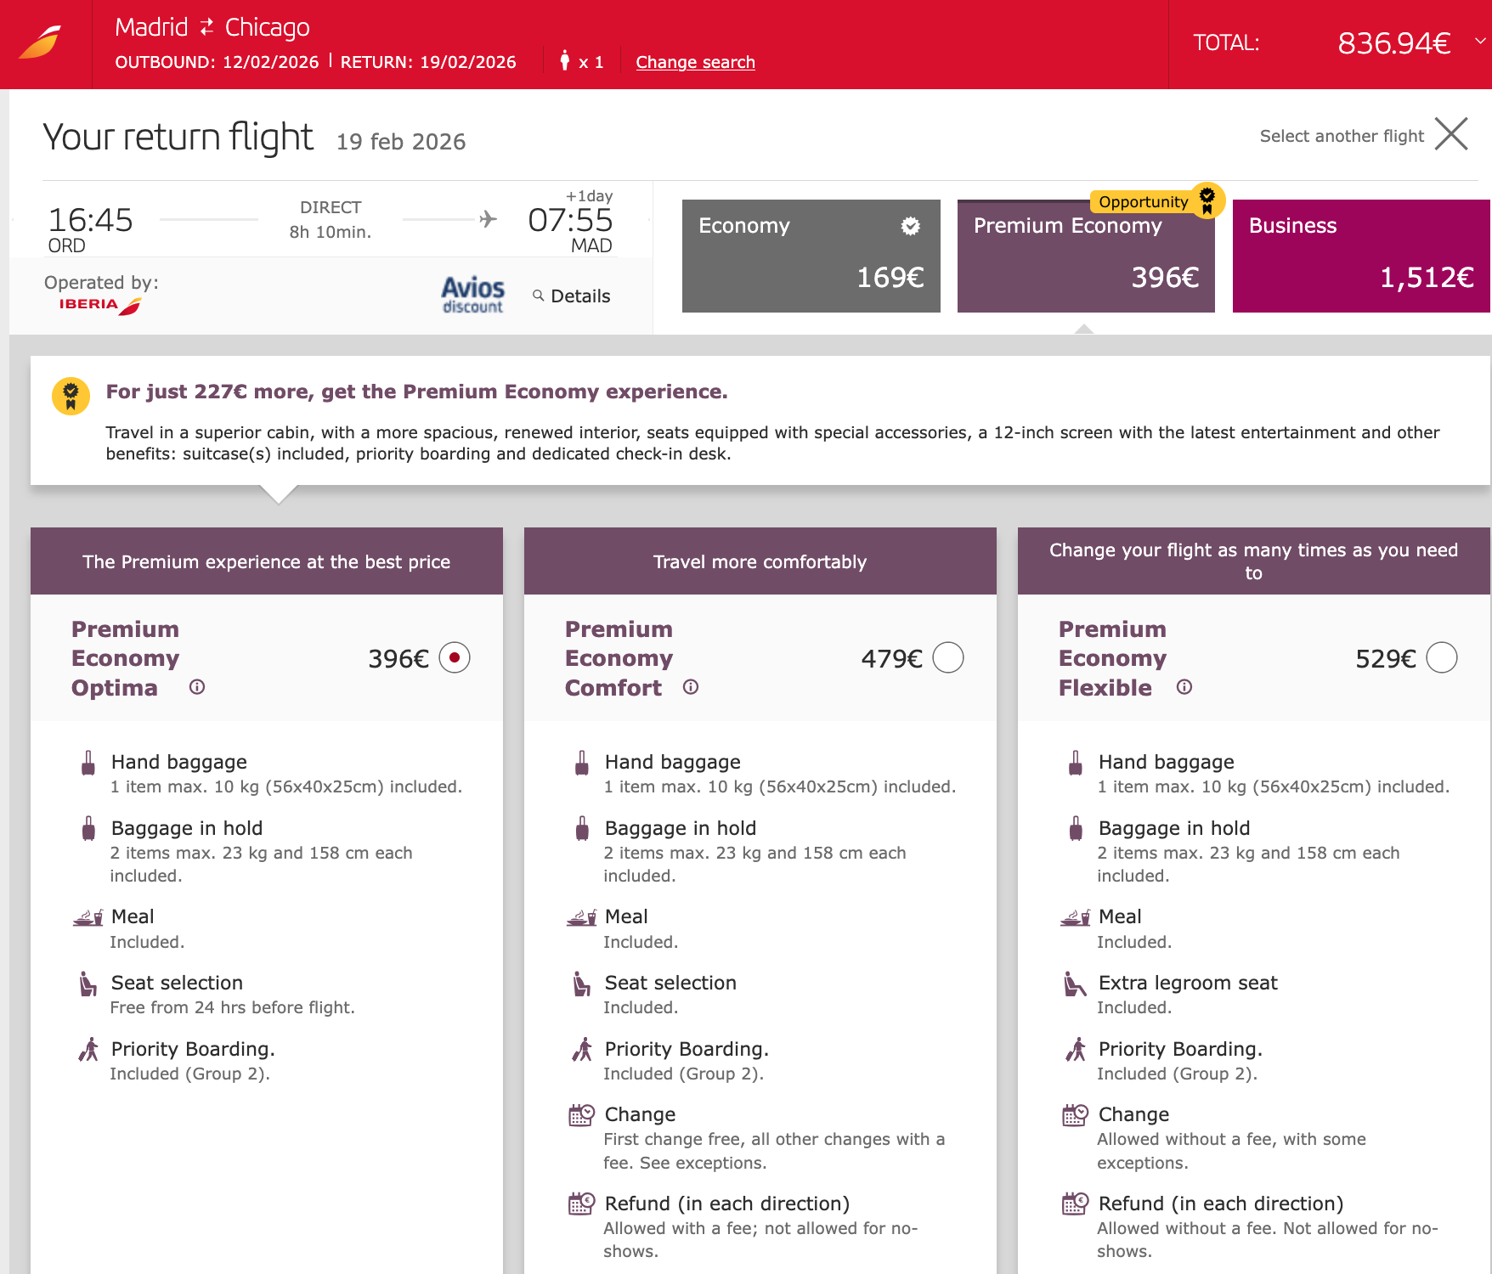Click the Opportunity badge ribbon icon
The height and width of the screenshot is (1274, 1492).
[1207, 200]
